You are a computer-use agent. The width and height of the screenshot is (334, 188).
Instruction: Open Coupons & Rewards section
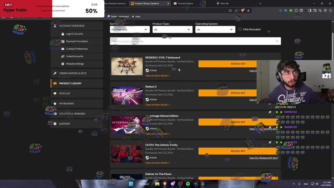point(77,114)
